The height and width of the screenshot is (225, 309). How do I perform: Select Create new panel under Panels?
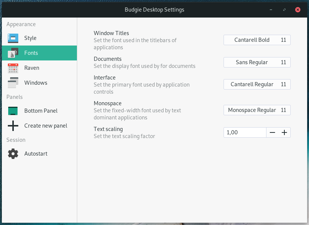click(x=46, y=126)
